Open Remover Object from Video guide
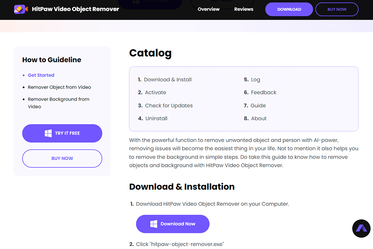Image resolution: width=373 pixels, height=249 pixels. point(59,87)
